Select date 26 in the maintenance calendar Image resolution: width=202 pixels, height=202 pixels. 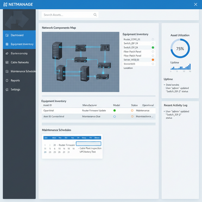59,152
